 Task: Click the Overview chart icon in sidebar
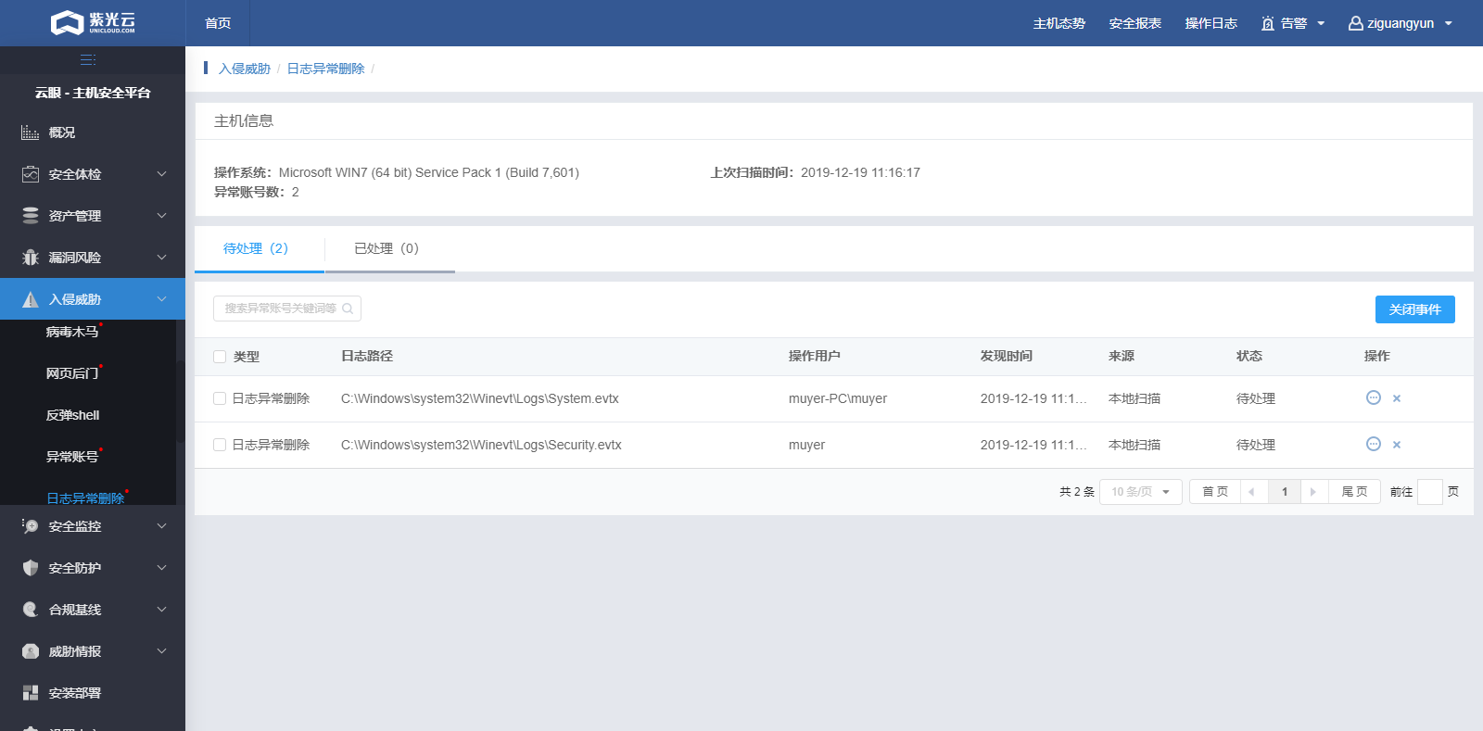31,132
